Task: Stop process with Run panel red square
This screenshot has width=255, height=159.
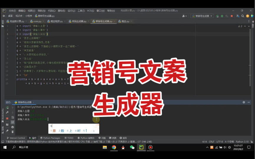Action: (7, 118)
